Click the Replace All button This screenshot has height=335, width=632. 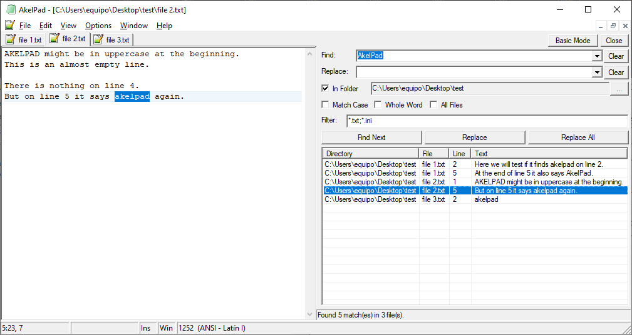click(578, 137)
